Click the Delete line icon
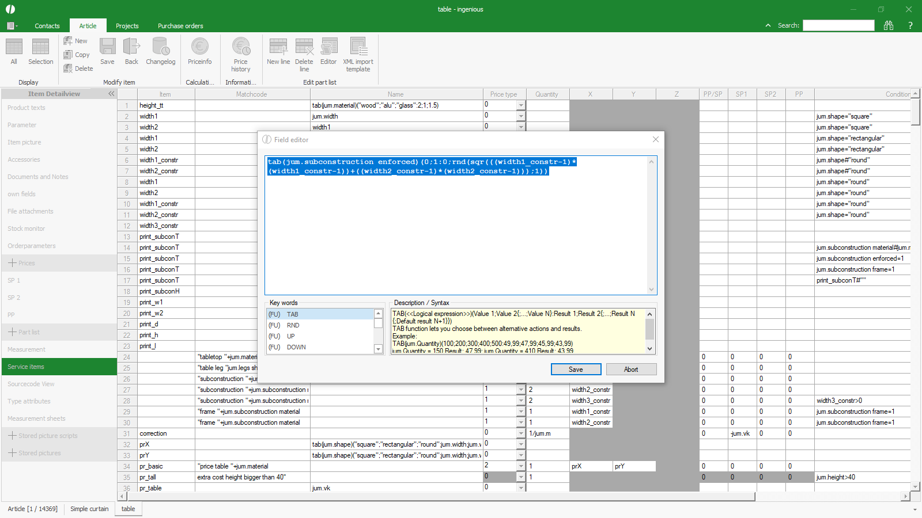Viewport: 922px width, 518px height. click(304, 47)
